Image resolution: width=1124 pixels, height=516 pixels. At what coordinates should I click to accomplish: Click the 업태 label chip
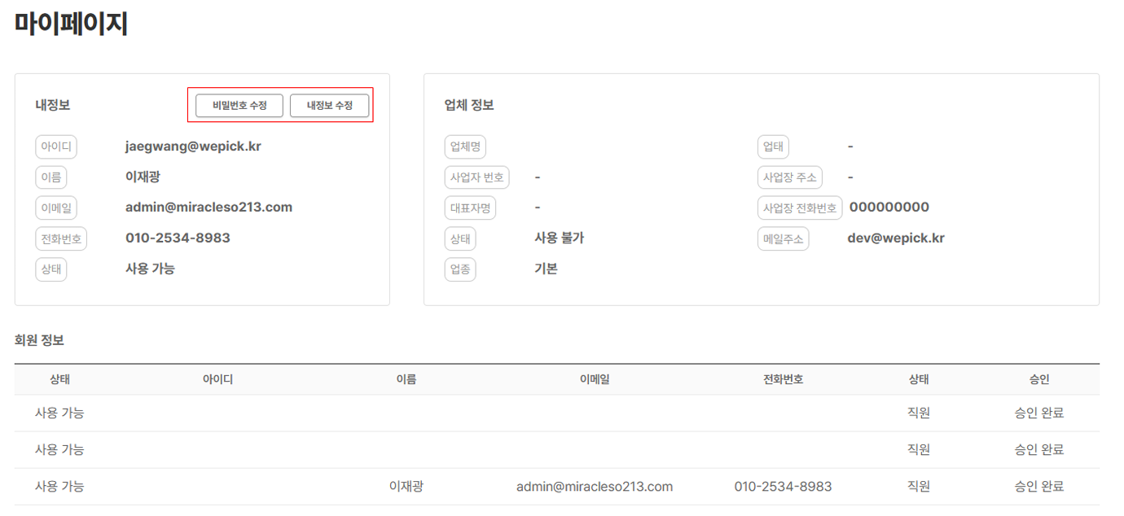772,146
